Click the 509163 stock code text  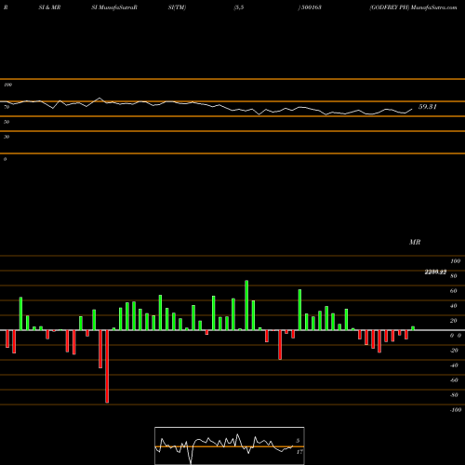(312, 7)
